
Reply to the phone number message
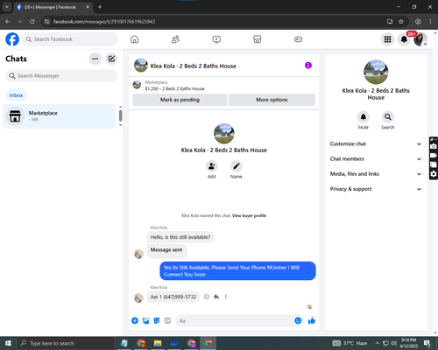[216, 297]
